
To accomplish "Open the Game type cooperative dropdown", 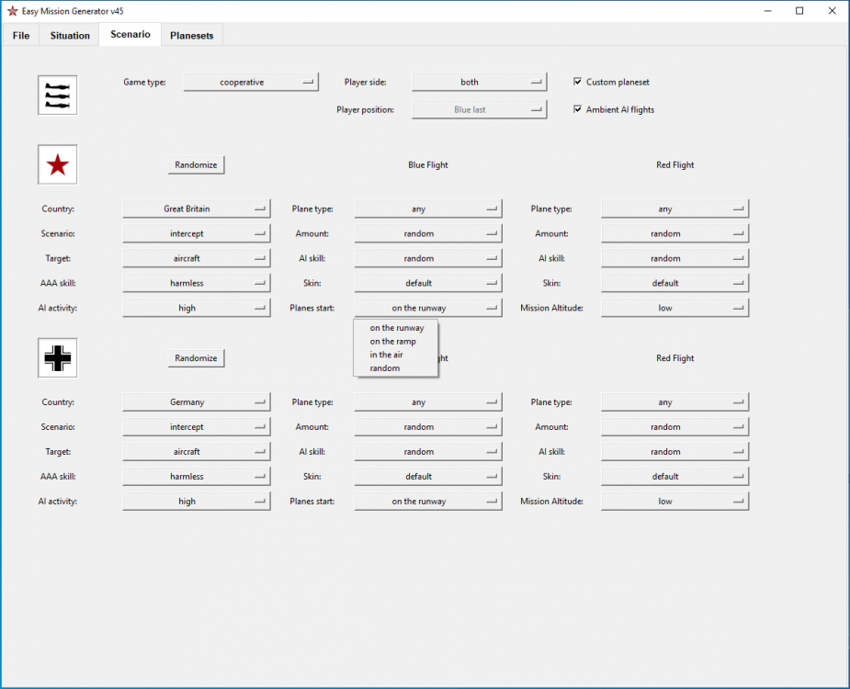I will tap(251, 82).
